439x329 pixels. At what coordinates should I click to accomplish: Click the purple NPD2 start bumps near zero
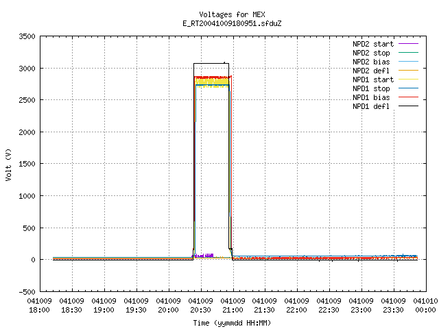[x=203, y=256]
